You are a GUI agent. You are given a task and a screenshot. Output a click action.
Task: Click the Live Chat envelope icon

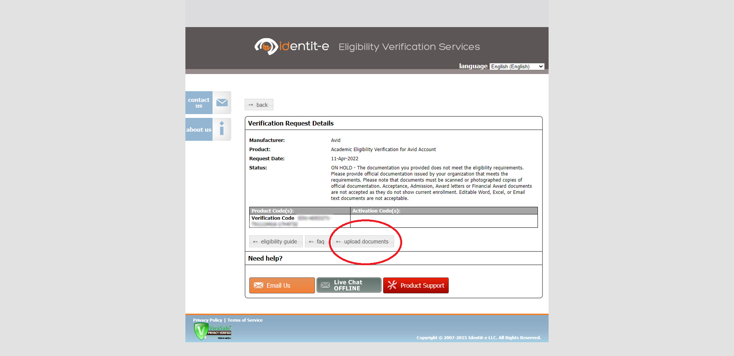coord(326,285)
